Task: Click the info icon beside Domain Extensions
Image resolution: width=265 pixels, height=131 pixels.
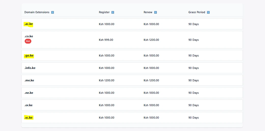Action: click(52, 12)
